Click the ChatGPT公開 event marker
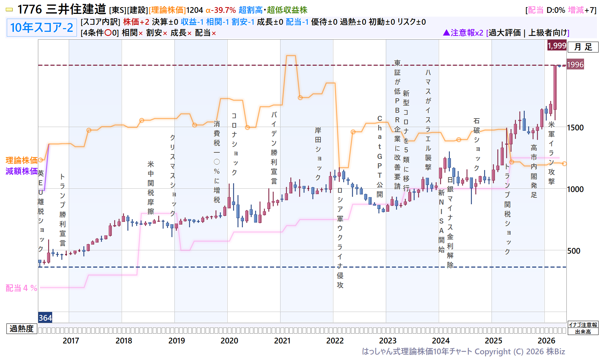This screenshot has width=603, height=357. click(380, 156)
